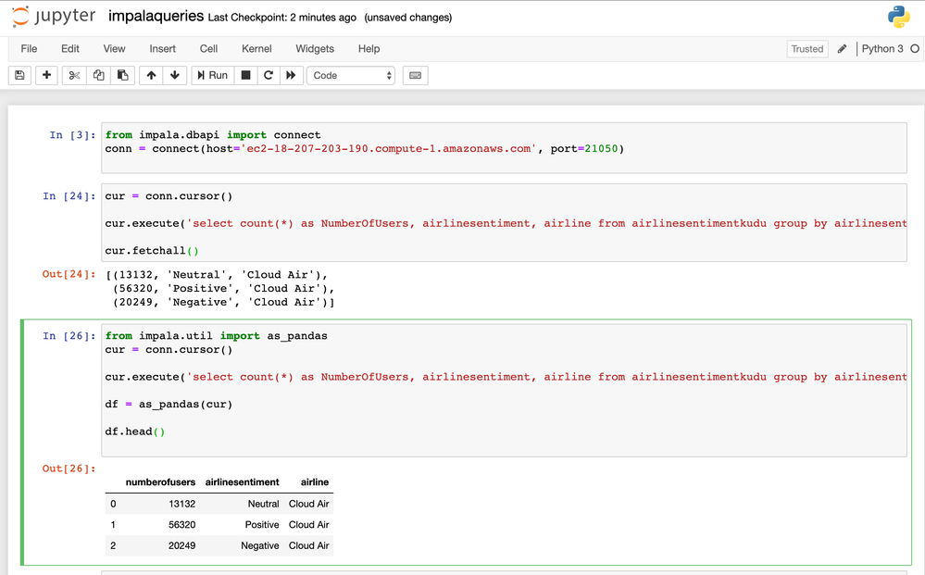Open the Widgets menu
Screen dimensions: 925x575
(315, 48)
